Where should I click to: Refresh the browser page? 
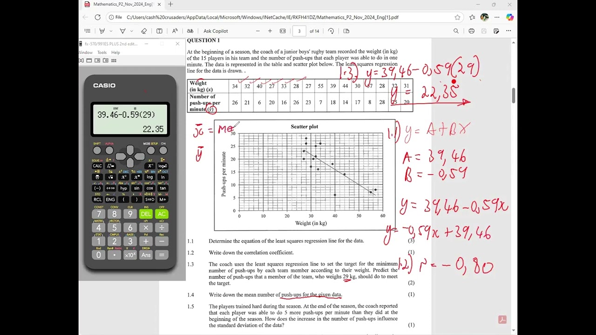point(97,17)
